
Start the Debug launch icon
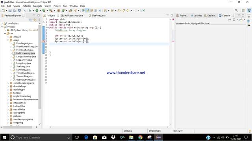click(30, 11)
